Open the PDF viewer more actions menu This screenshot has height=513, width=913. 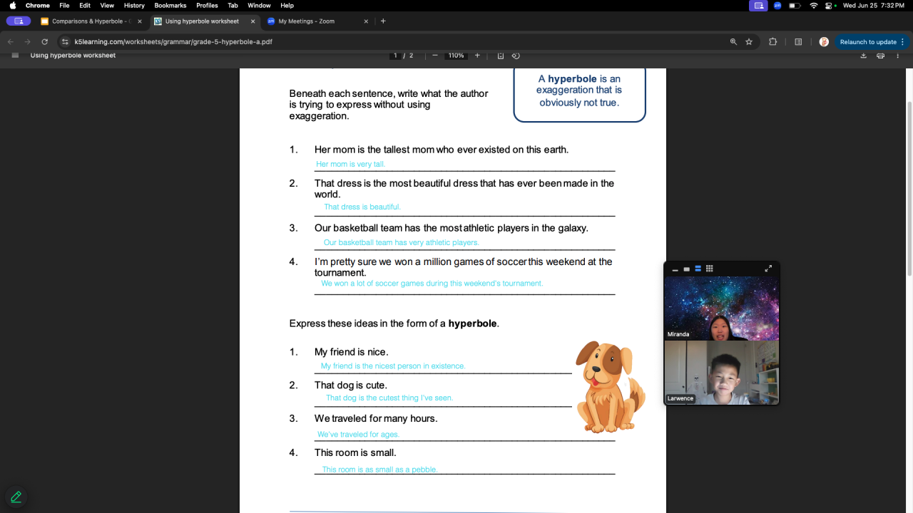point(897,56)
